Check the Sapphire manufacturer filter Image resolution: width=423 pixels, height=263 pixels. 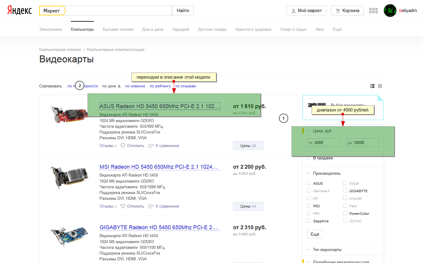point(309,221)
